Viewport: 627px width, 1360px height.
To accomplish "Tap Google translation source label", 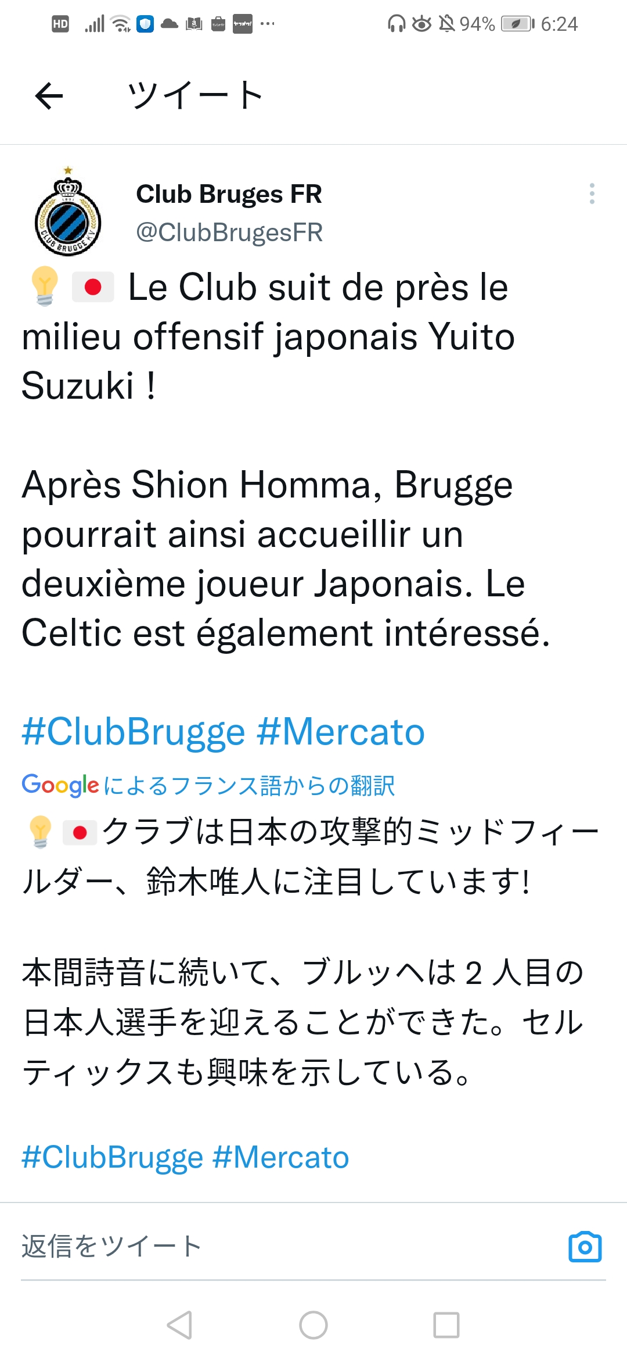I will tap(208, 785).
